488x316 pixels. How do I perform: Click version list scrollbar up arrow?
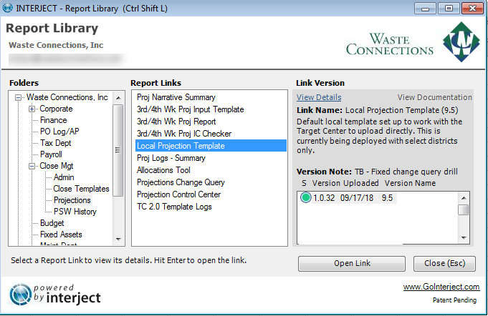click(x=464, y=198)
